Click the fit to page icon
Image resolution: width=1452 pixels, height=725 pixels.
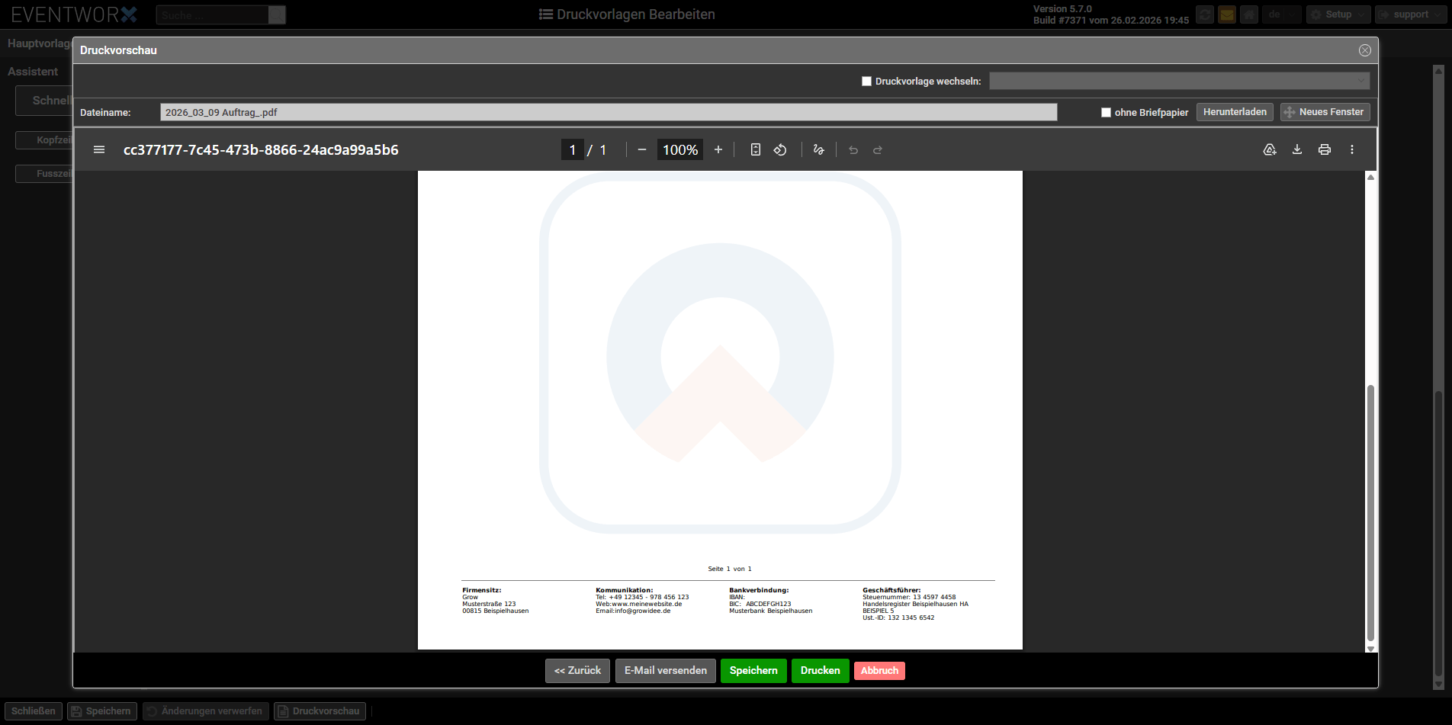[755, 150]
